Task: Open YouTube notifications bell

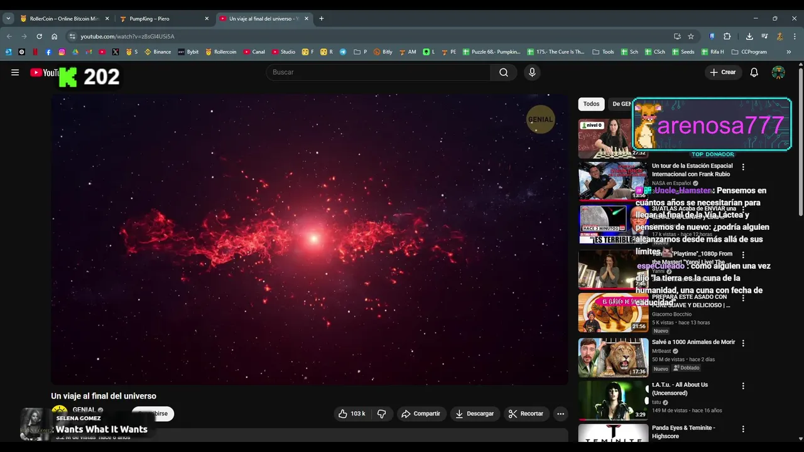Action: coord(754,72)
